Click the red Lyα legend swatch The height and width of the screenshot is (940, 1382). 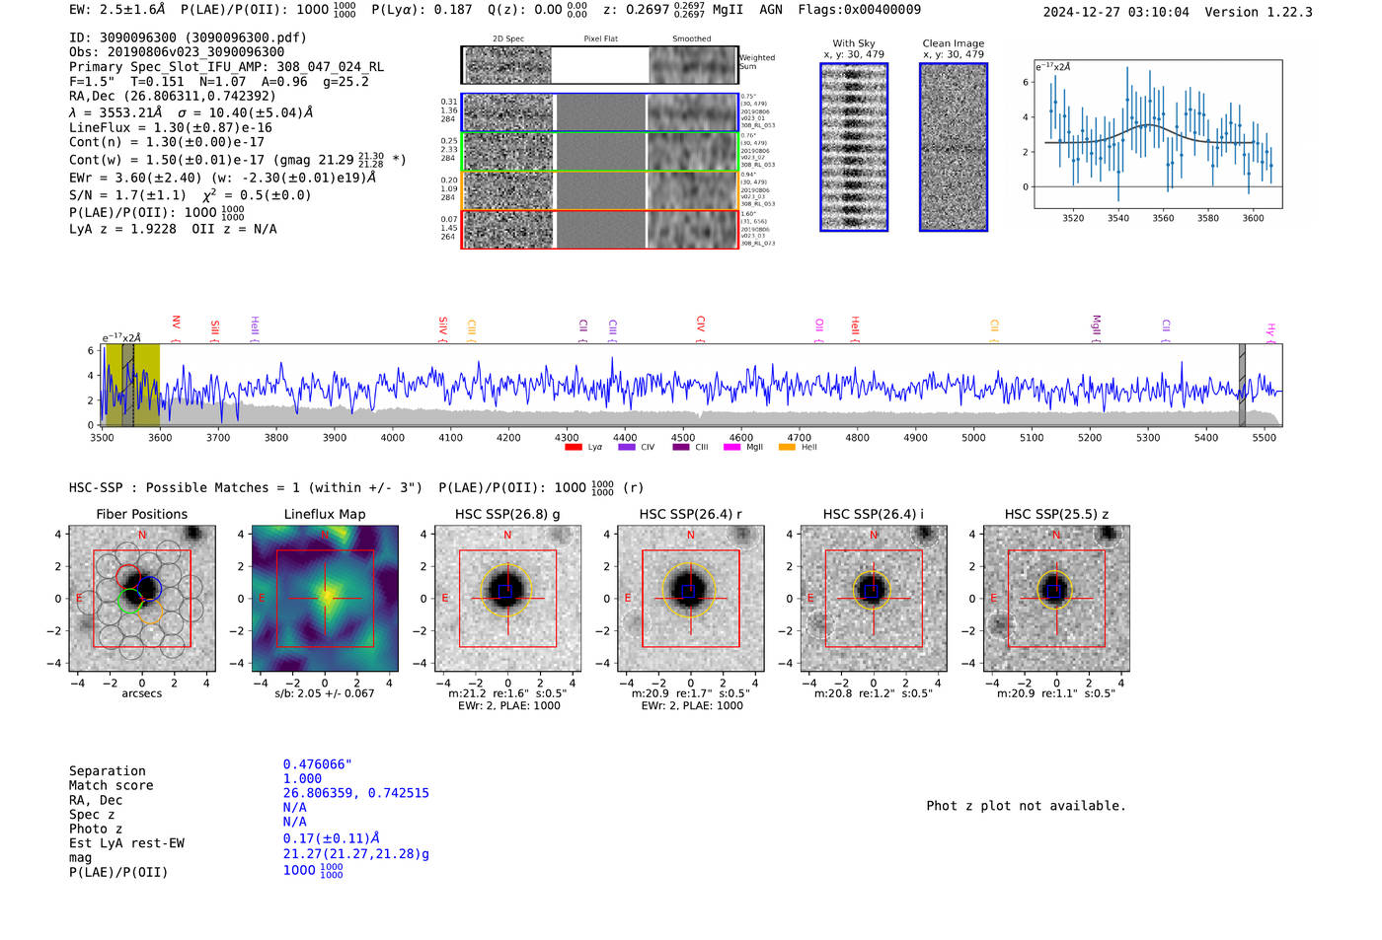click(574, 448)
